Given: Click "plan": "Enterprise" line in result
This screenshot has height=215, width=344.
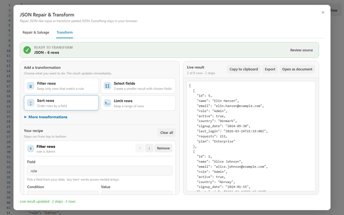Looking at the screenshot, I should (x=216, y=141).
